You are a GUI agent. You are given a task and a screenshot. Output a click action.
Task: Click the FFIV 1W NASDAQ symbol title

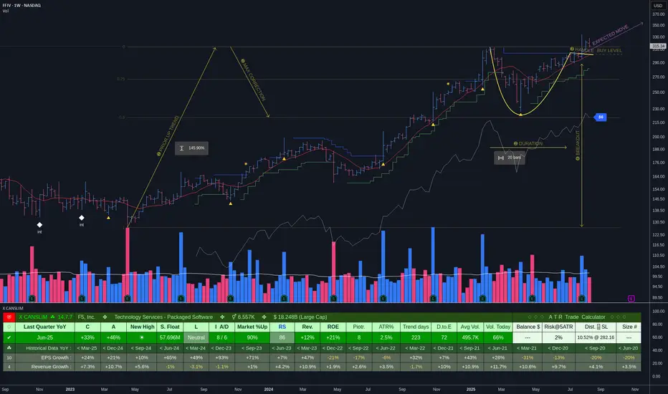[x=22, y=6]
